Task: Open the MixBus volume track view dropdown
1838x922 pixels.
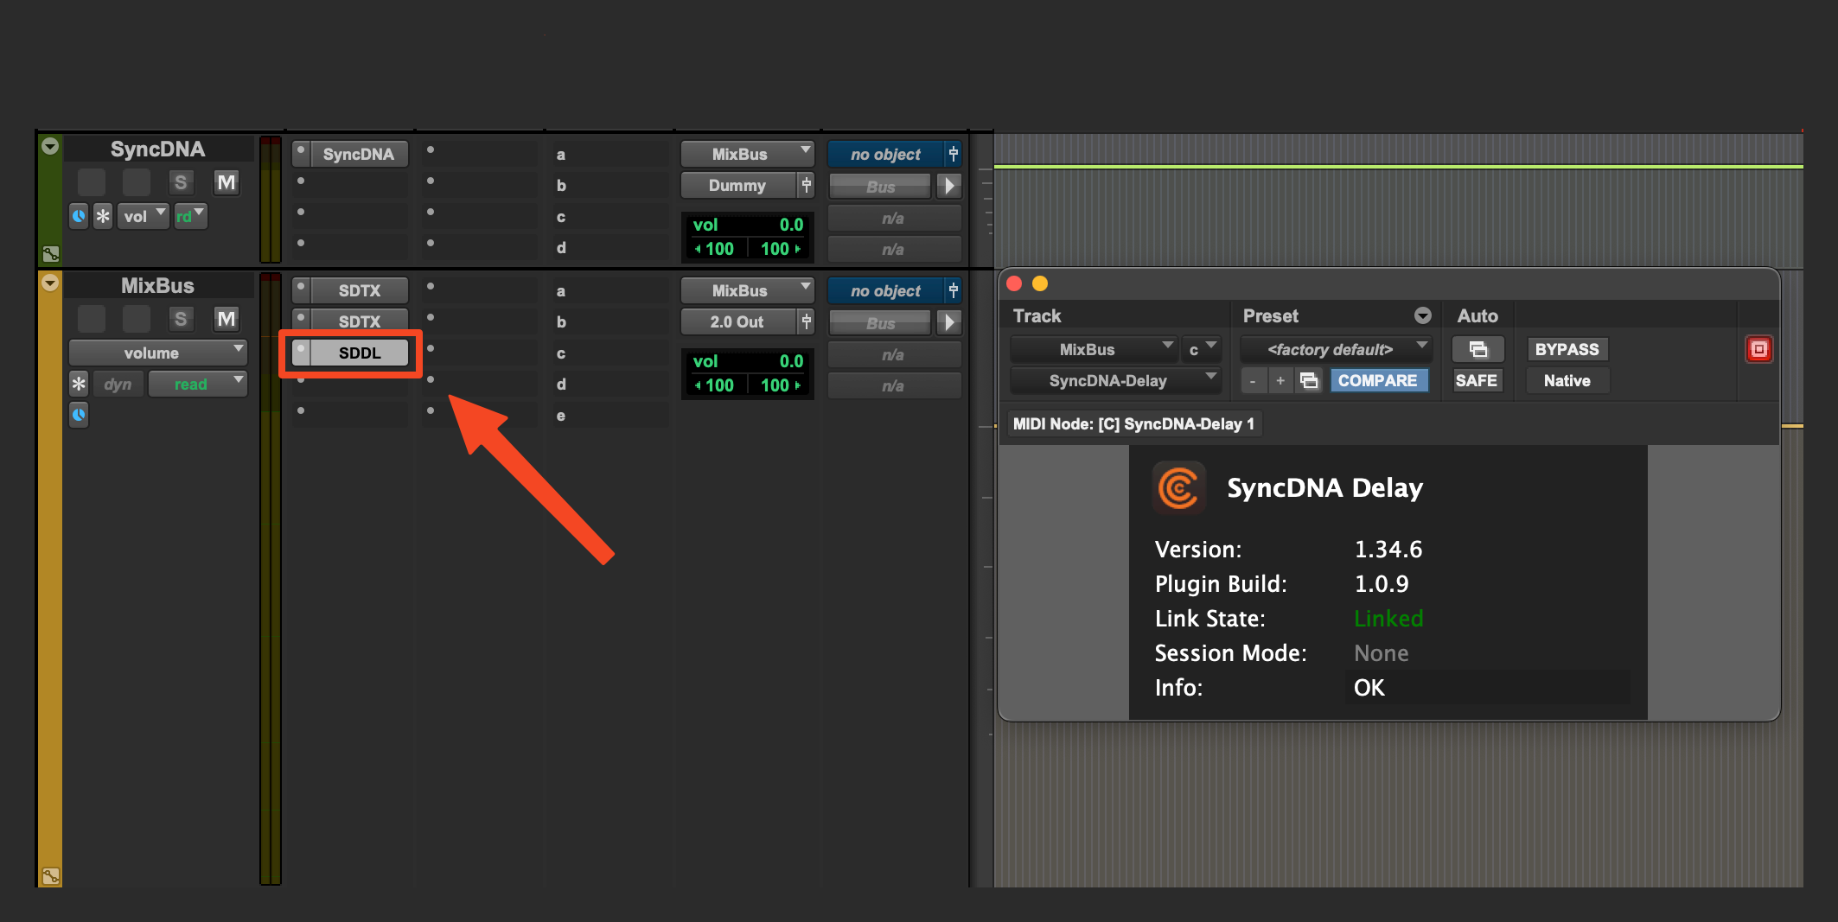Action: [x=157, y=353]
